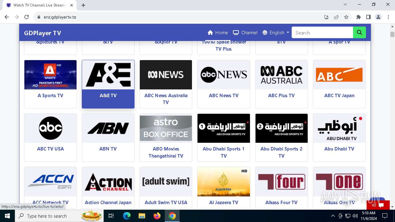The width and height of the screenshot is (395, 222).
Task: Open the Extensions puzzle icon
Action: click(359, 17)
